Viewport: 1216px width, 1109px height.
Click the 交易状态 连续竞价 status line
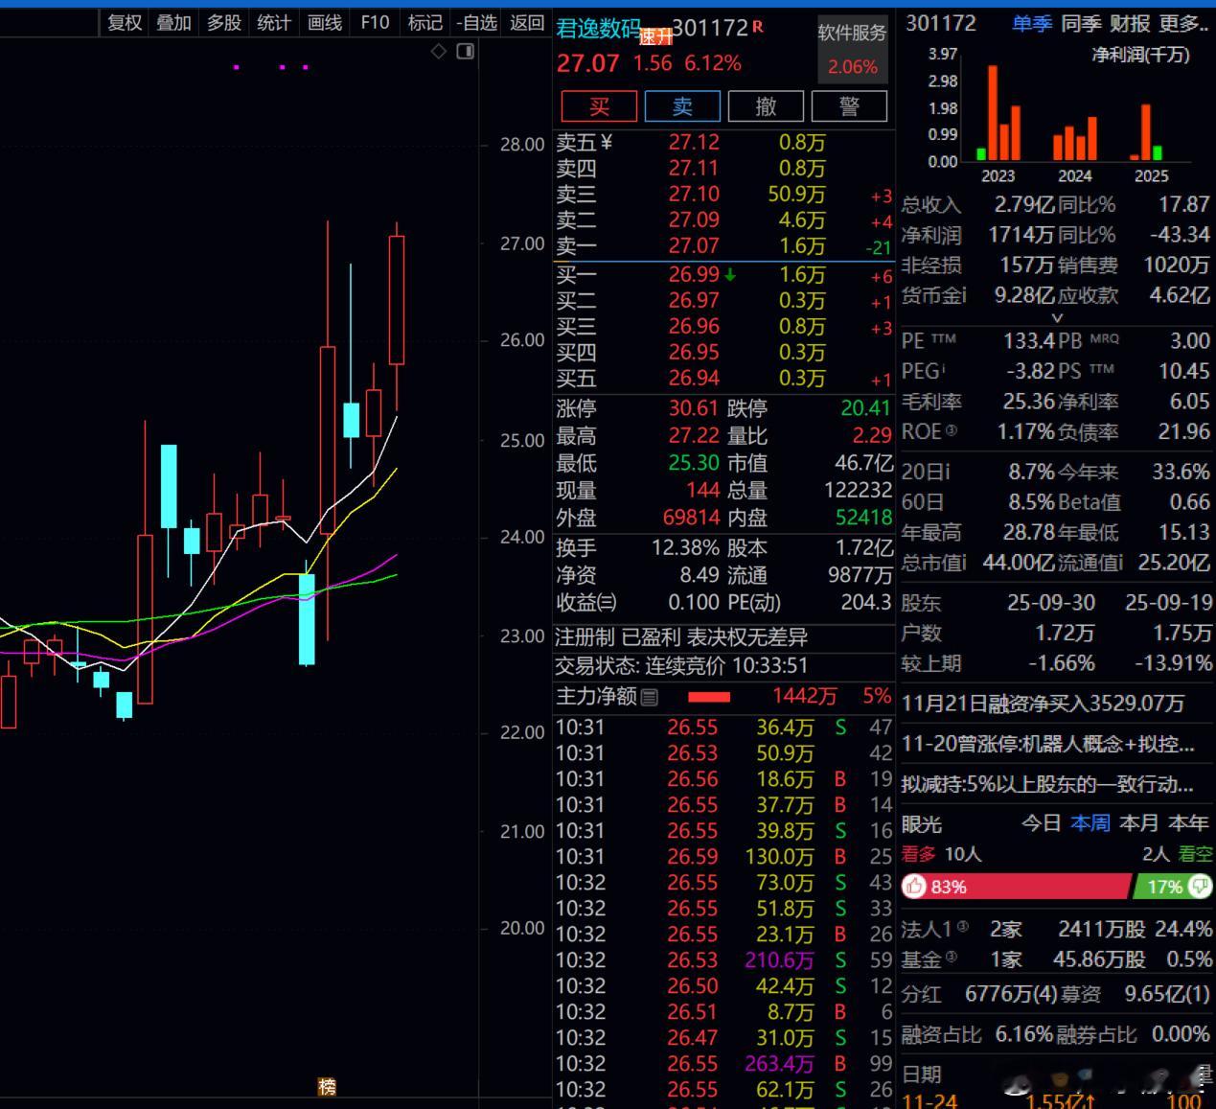pyautogui.click(x=682, y=665)
